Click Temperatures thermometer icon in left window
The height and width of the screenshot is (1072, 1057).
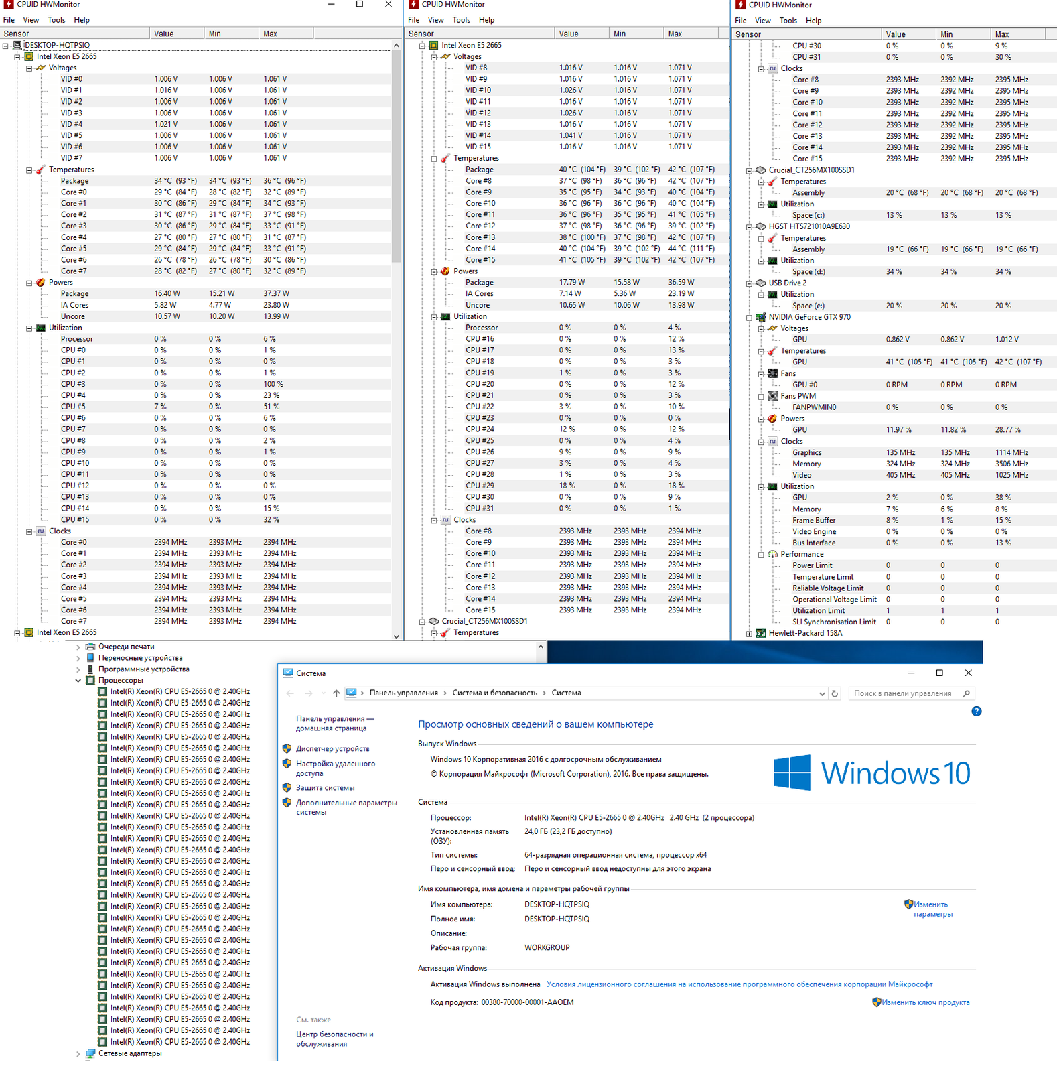(41, 170)
